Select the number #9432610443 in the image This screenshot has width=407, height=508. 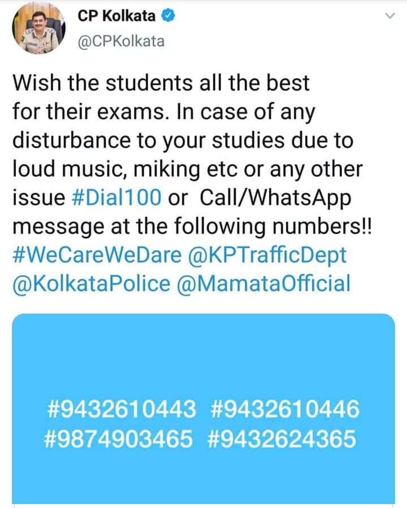[122, 408]
